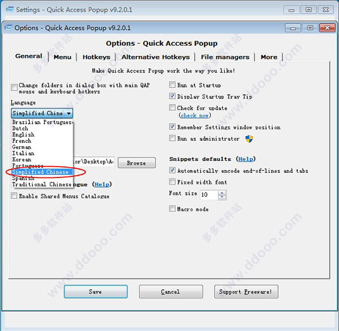Screen dimensions: 339x331
Task: Click the Support Freeware! button
Action: click(x=246, y=291)
